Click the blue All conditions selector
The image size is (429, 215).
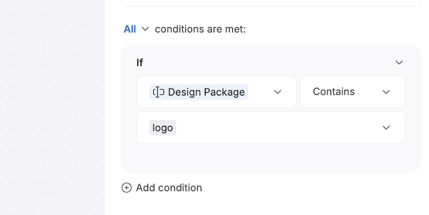pos(129,29)
